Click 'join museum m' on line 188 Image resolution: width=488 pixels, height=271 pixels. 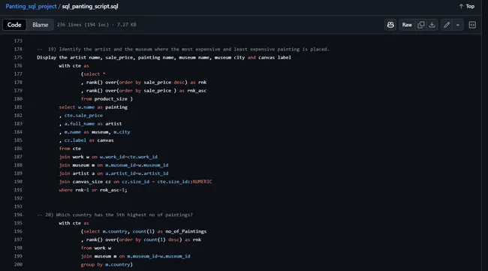113,165
